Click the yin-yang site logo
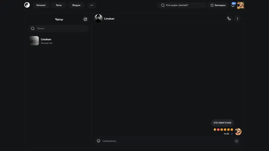The width and height of the screenshot is (269, 151). click(x=27, y=5)
